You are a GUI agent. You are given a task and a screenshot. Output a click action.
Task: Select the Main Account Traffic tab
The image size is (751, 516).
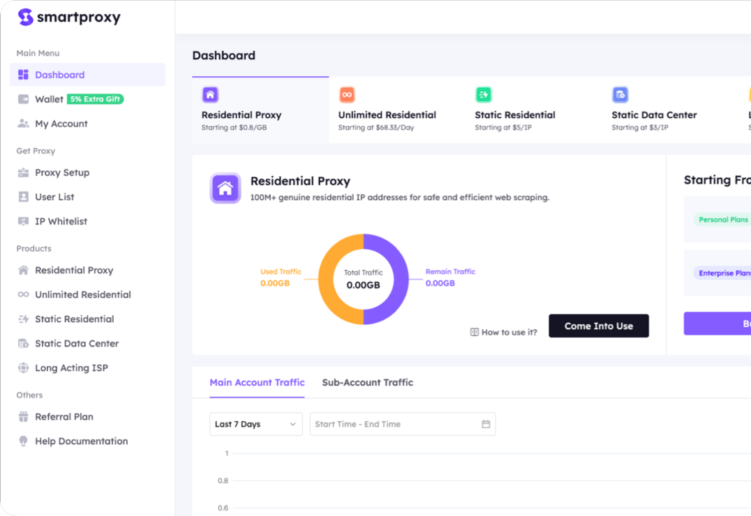257,383
